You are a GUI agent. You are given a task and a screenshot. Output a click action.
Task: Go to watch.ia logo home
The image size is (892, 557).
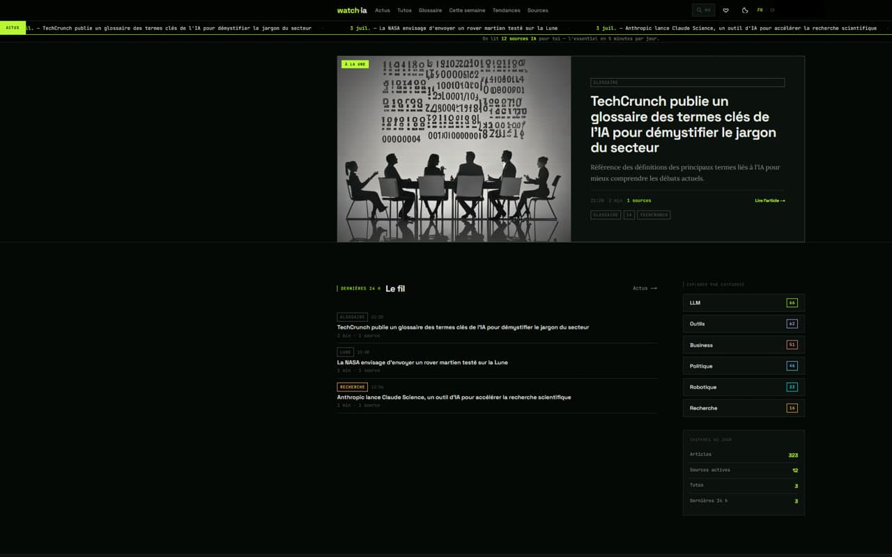pyautogui.click(x=352, y=10)
